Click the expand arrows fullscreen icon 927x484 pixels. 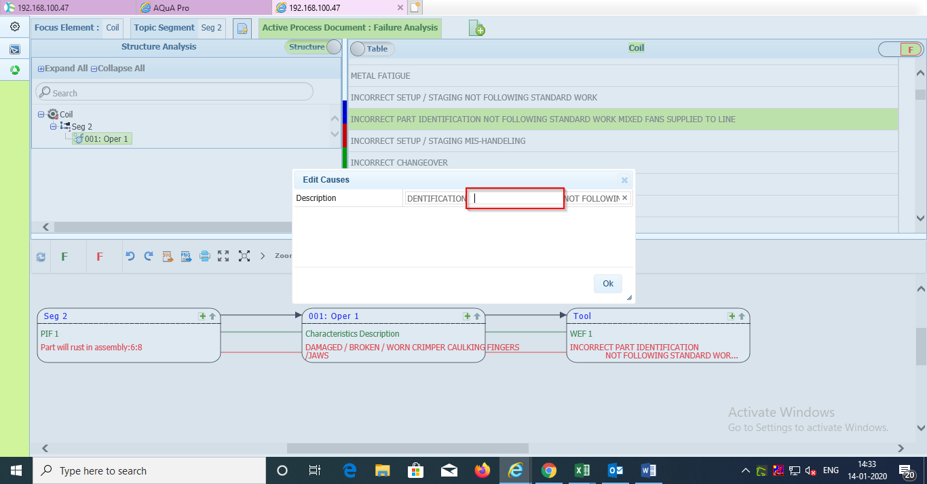point(223,256)
